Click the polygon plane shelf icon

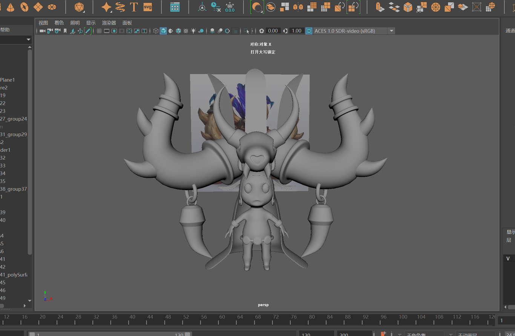pos(38,7)
